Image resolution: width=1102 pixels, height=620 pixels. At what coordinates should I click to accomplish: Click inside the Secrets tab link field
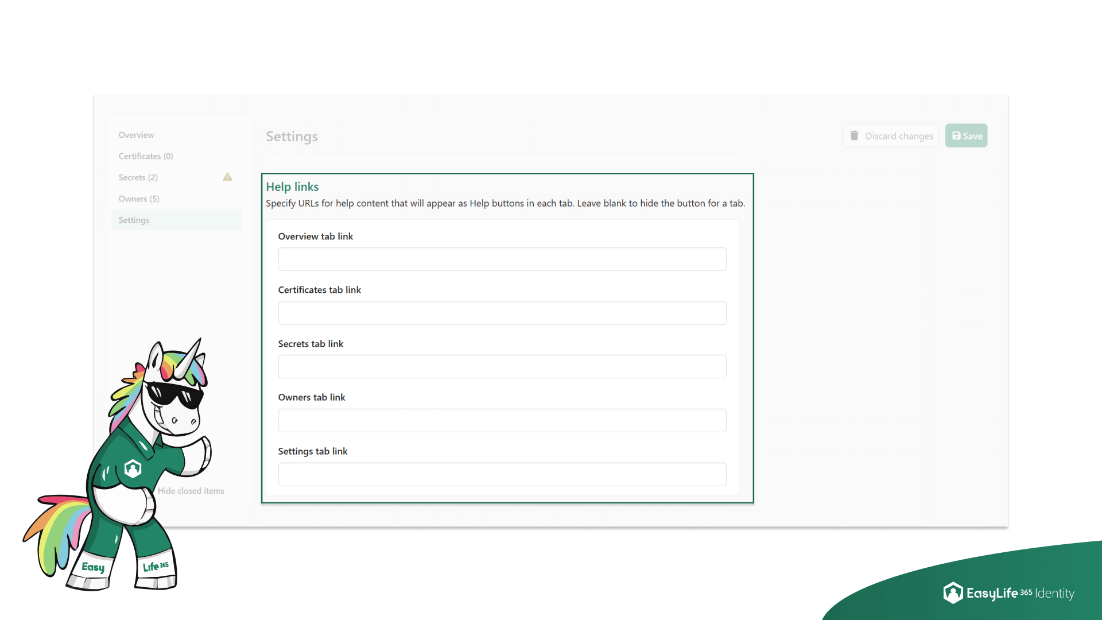pyautogui.click(x=502, y=366)
